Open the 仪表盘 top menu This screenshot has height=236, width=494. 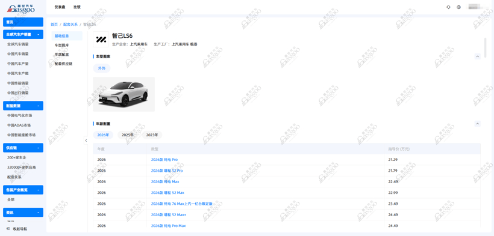coord(60,7)
